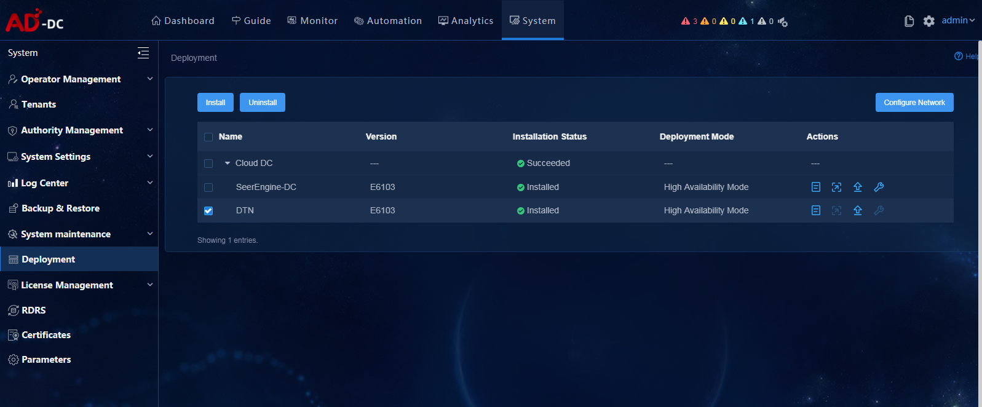The height and width of the screenshot is (407, 982).
Task: Click the wrench icon for DTN
Action: [x=879, y=210]
